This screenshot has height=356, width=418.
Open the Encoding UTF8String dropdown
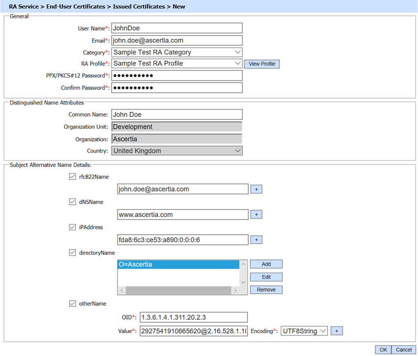click(x=304, y=331)
